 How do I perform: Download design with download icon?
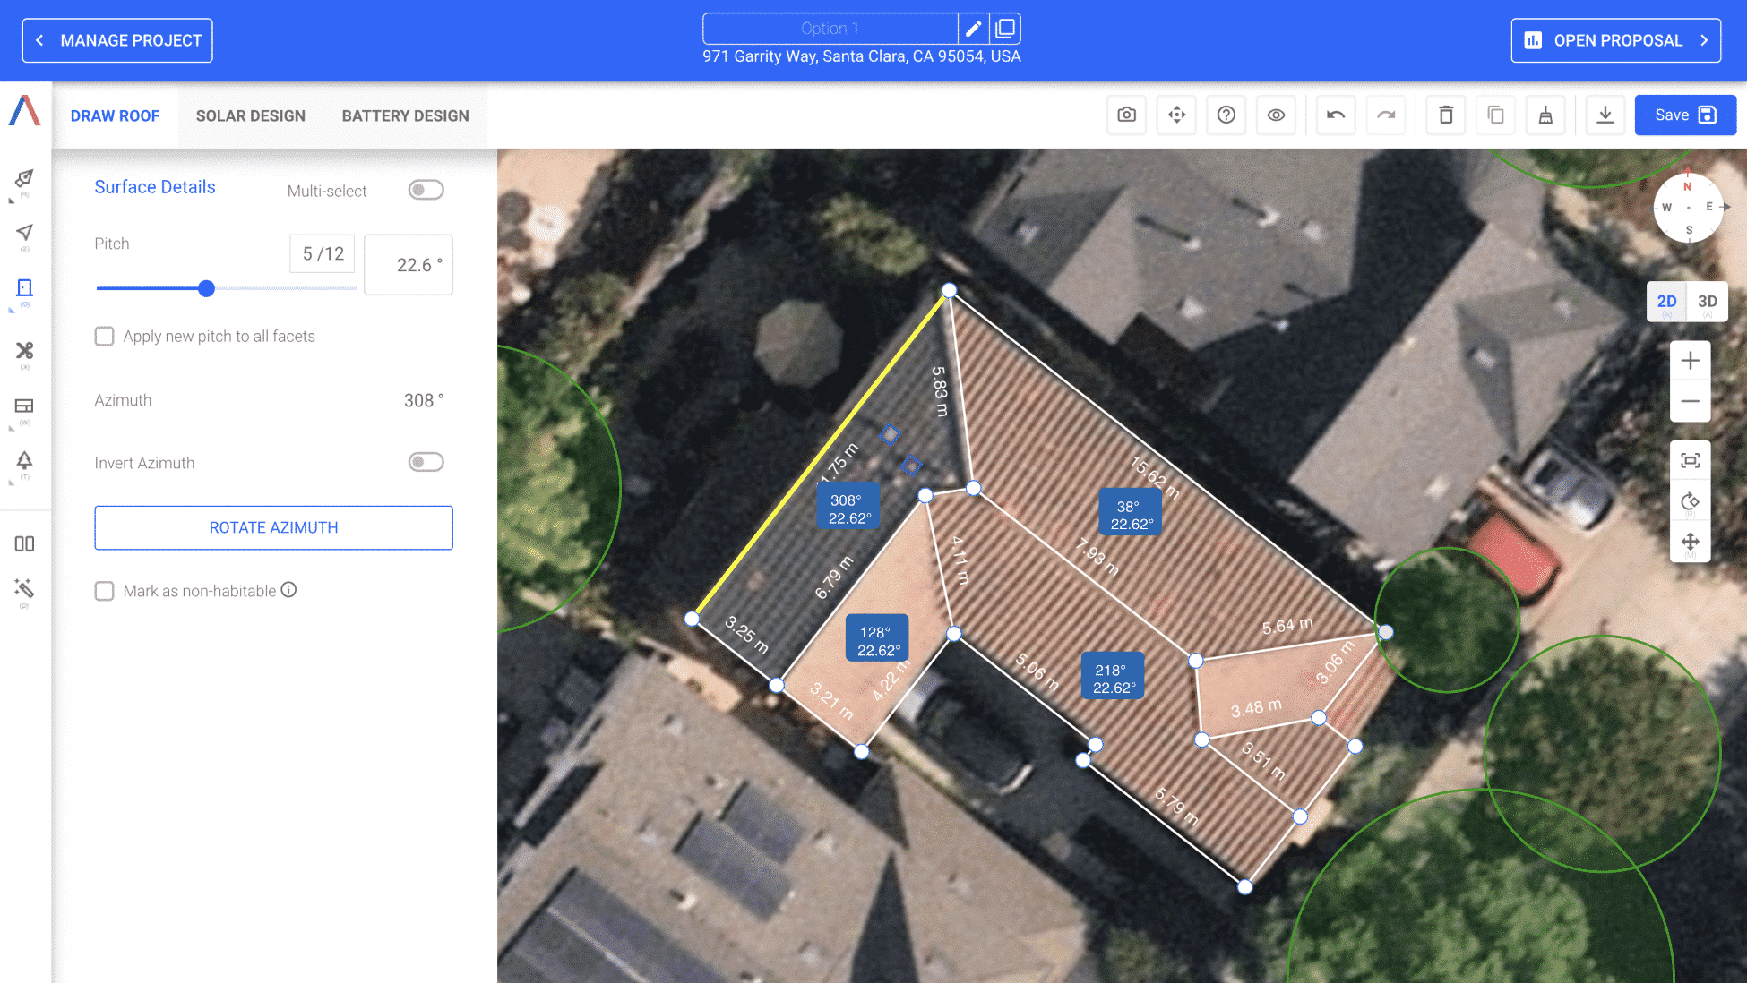pos(1605,115)
